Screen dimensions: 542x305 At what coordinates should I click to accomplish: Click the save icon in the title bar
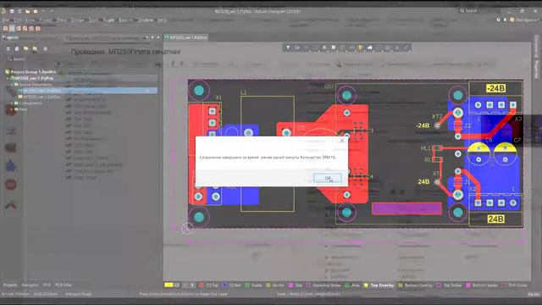(x=11, y=11)
